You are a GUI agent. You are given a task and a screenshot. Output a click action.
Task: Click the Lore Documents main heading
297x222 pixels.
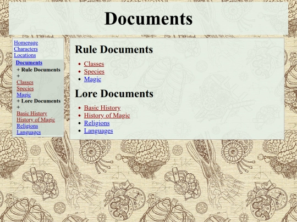[x=114, y=94]
